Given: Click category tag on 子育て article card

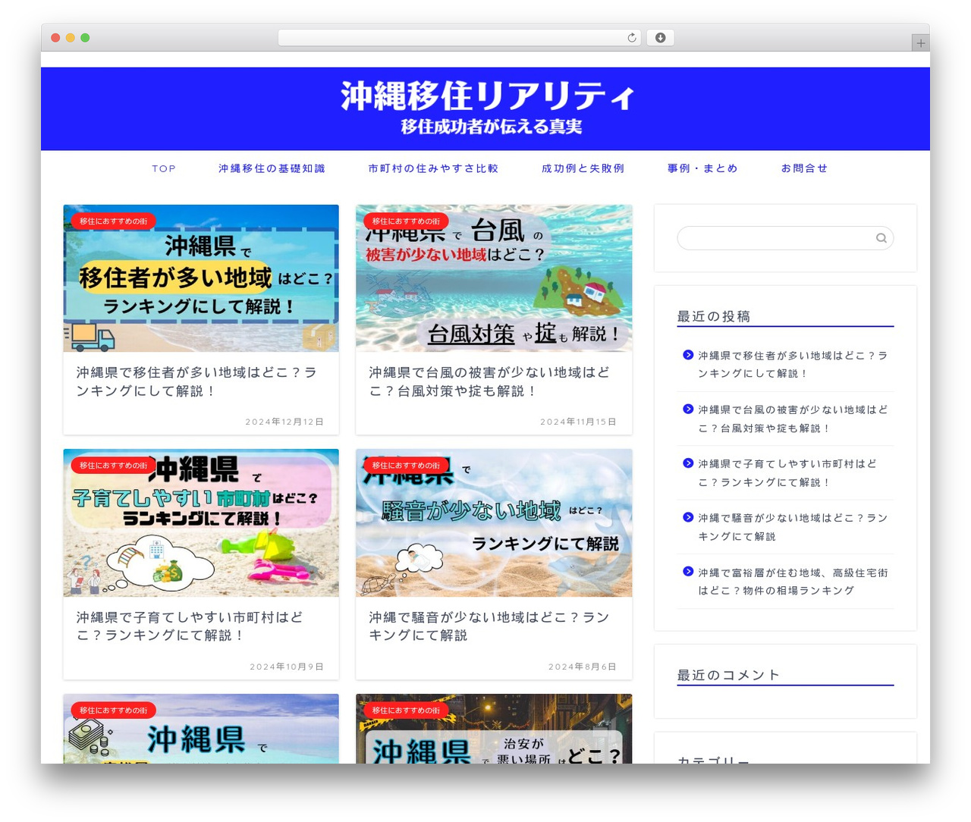Looking at the screenshot, I should pos(114,466).
